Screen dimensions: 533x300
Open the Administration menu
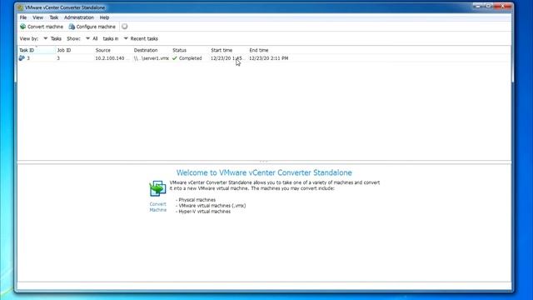point(79,17)
